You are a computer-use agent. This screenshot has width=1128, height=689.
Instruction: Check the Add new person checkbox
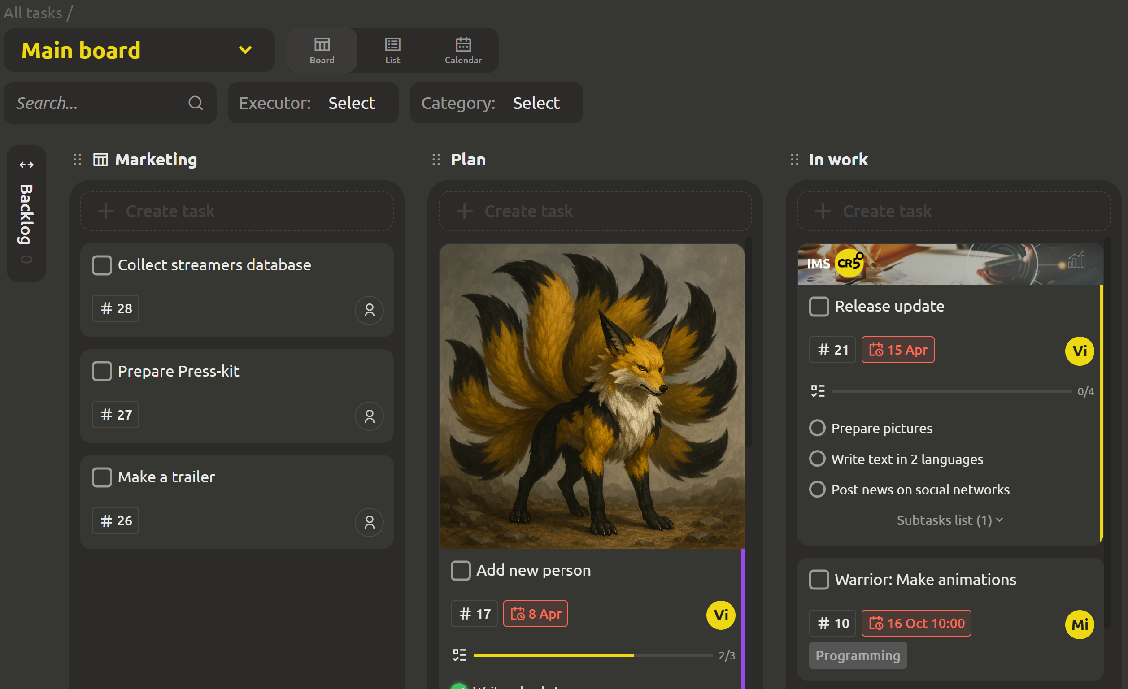point(461,571)
